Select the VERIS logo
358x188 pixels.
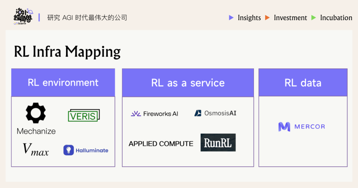(84, 115)
